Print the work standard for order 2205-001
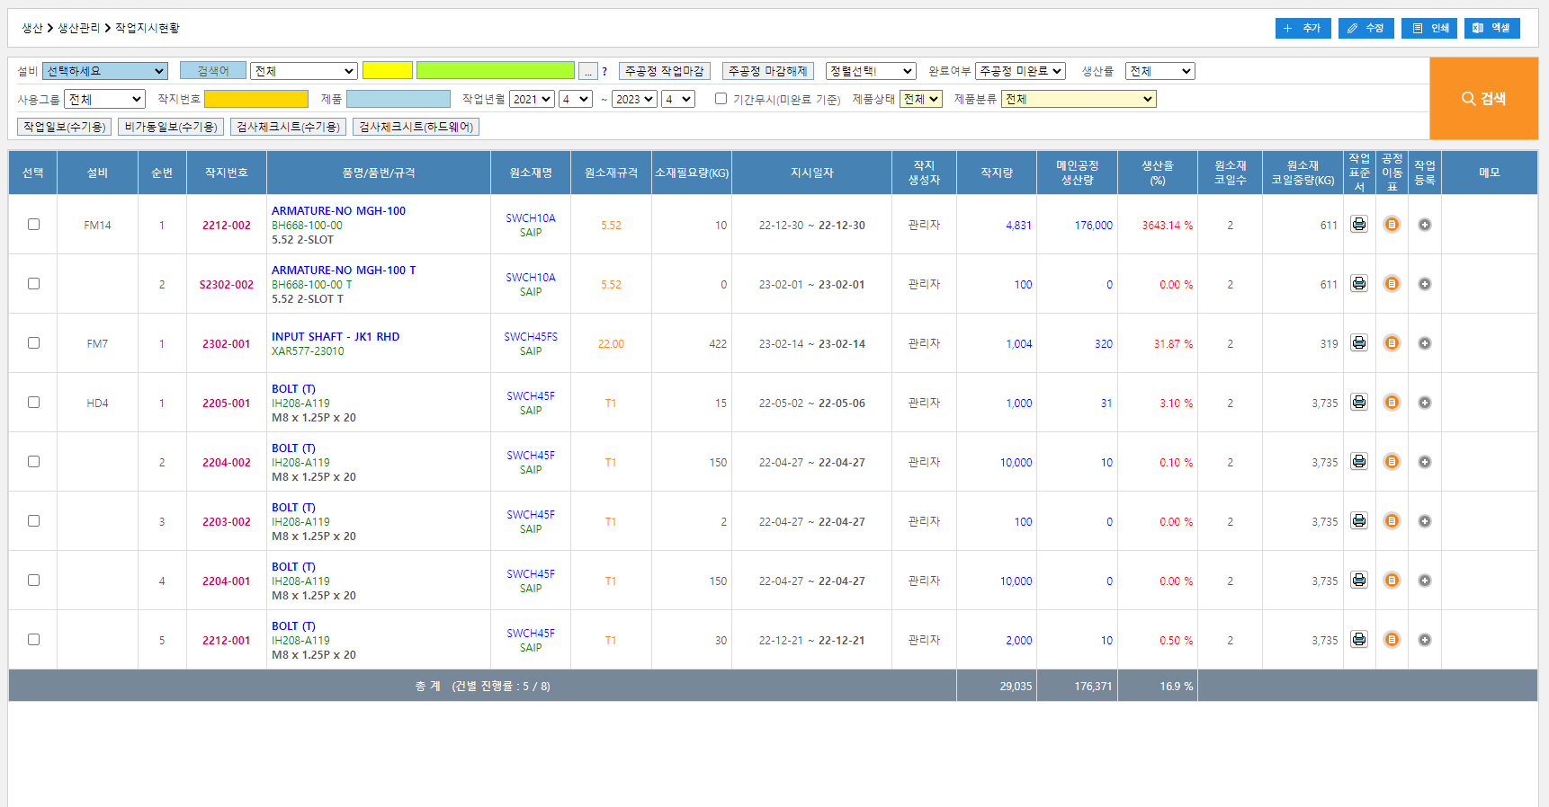The image size is (1549, 807). coord(1359,403)
